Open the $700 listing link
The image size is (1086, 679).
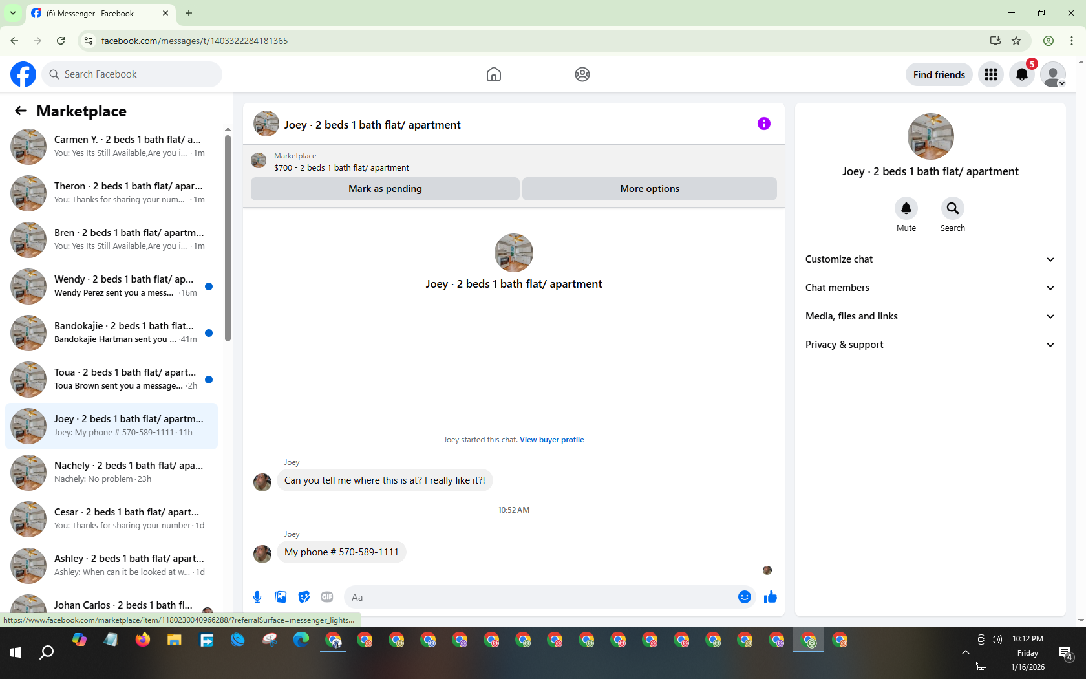pyautogui.click(x=341, y=167)
